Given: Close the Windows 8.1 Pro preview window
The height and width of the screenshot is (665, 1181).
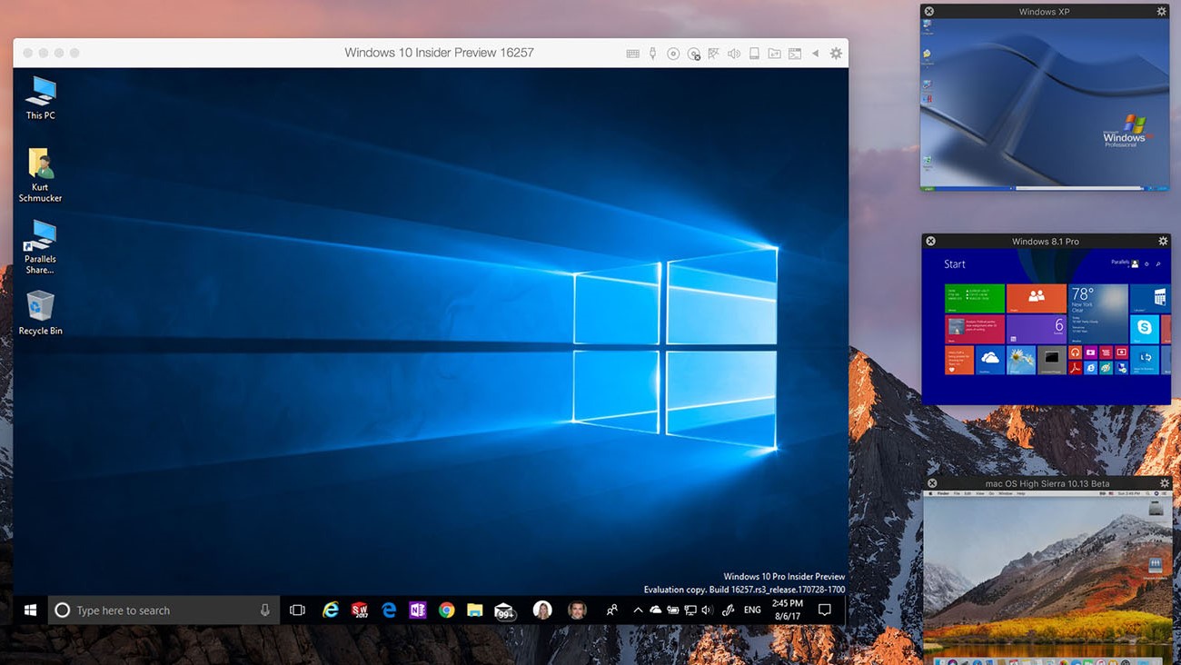Looking at the screenshot, I should pos(930,241).
